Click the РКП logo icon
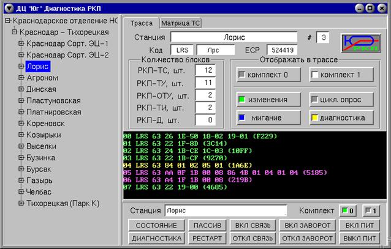Viewport: 391px width, 249px height. coord(361,43)
